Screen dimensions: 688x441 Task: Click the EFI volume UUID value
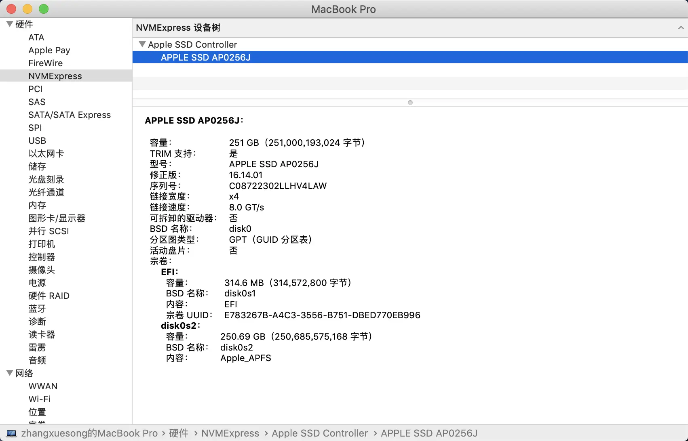click(x=322, y=315)
